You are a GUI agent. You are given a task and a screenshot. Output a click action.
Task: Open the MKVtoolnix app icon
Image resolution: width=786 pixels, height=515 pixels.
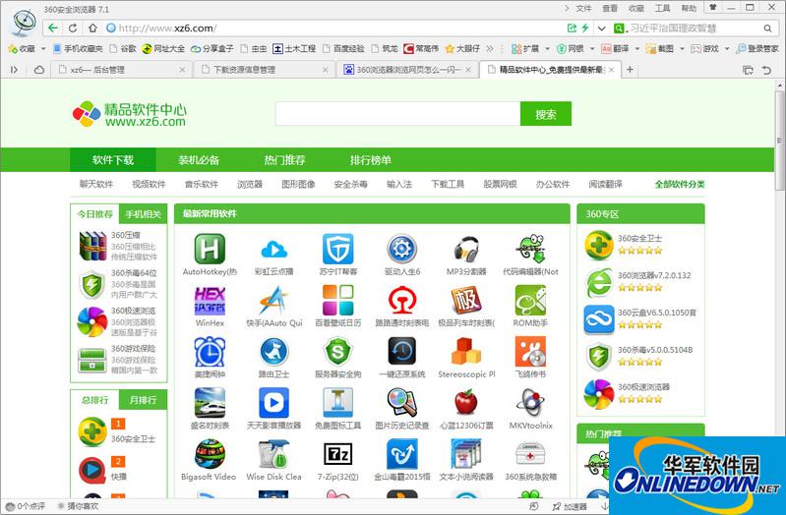pos(530,402)
